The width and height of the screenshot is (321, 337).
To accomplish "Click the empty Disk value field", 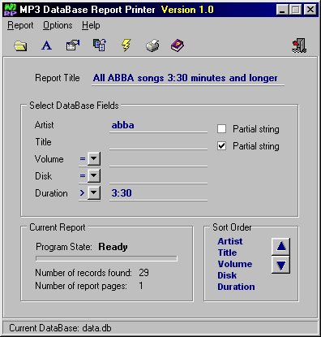I will [158, 177].
